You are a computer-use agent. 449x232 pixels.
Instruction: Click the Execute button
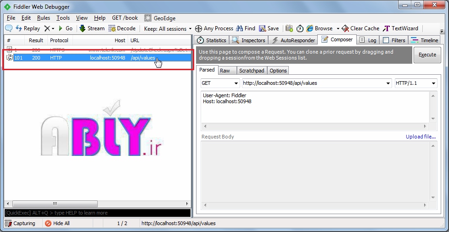coord(427,55)
